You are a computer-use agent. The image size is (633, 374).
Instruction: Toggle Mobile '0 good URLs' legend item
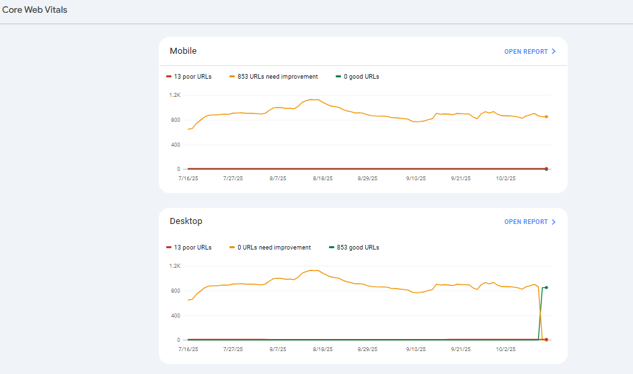coord(357,77)
